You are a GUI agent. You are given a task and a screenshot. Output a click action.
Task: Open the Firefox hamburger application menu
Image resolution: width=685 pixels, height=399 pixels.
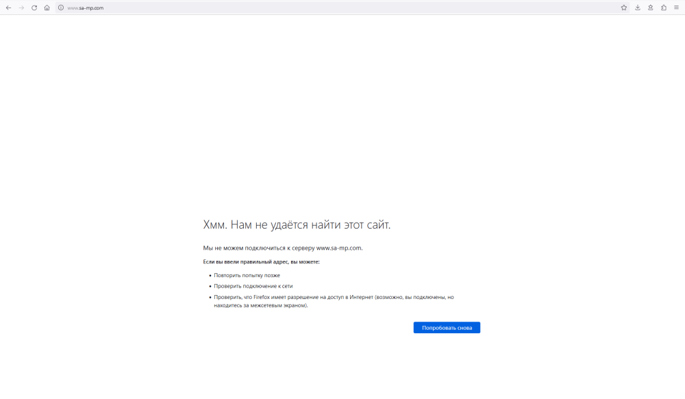[x=677, y=8]
